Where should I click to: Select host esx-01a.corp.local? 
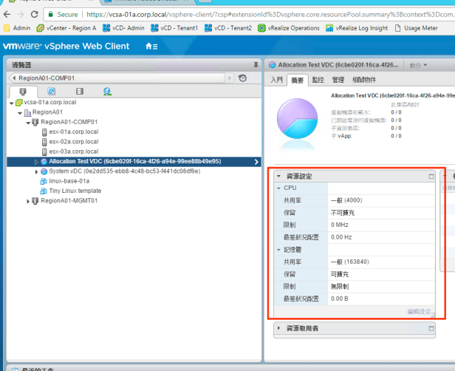(x=74, y=132)
